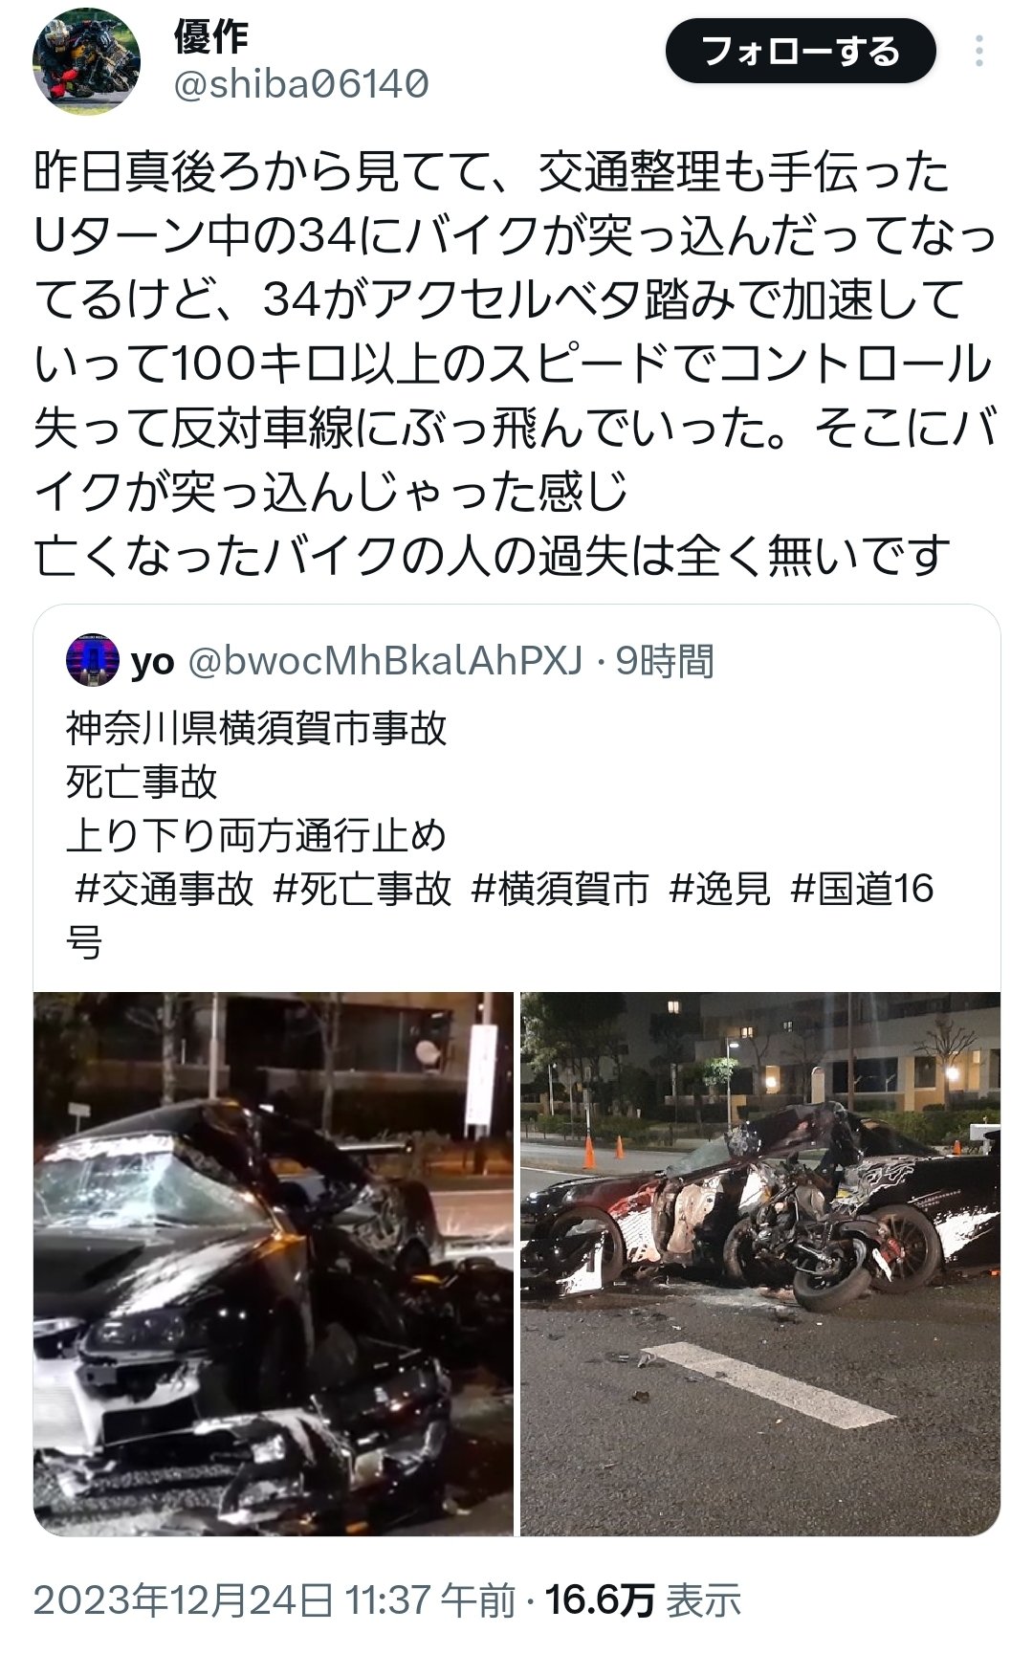Open 優作's profile avatar

click(x=87, y=62)
